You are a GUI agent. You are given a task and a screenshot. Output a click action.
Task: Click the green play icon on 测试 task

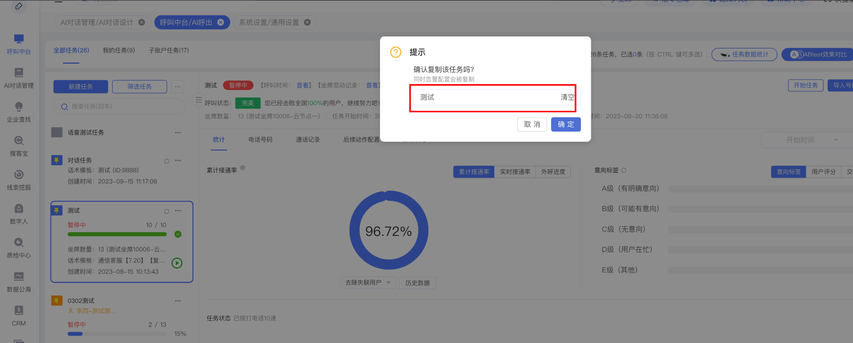click(x=177, y=263)
